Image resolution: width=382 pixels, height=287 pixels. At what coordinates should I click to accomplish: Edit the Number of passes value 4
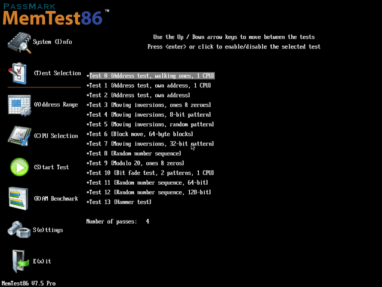tap(147, 222)
